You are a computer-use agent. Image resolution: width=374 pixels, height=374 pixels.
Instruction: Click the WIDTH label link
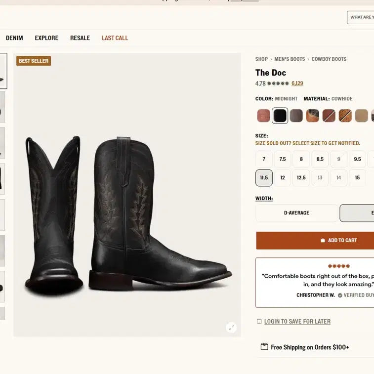264,199
